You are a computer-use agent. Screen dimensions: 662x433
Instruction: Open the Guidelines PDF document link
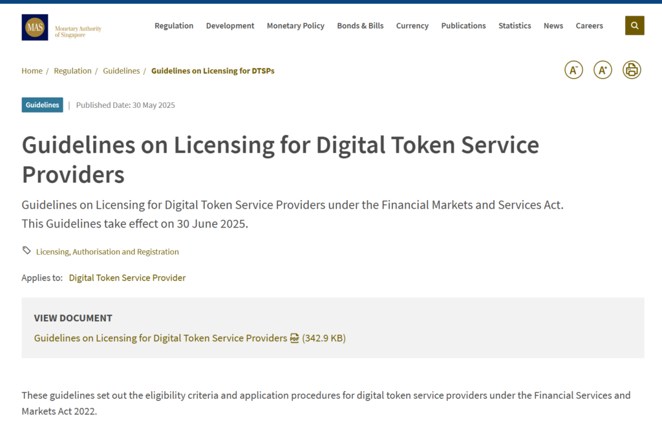click(x=160, y=338)
